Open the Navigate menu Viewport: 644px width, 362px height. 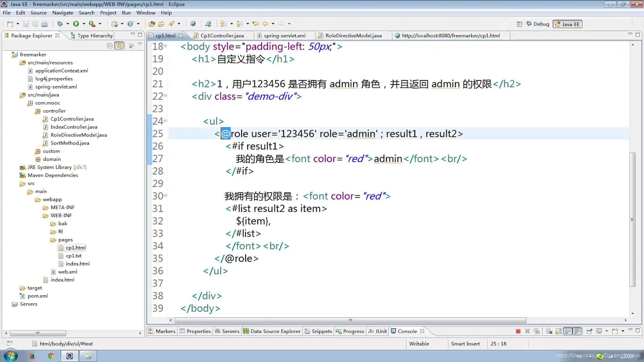[x=63, y=13]
